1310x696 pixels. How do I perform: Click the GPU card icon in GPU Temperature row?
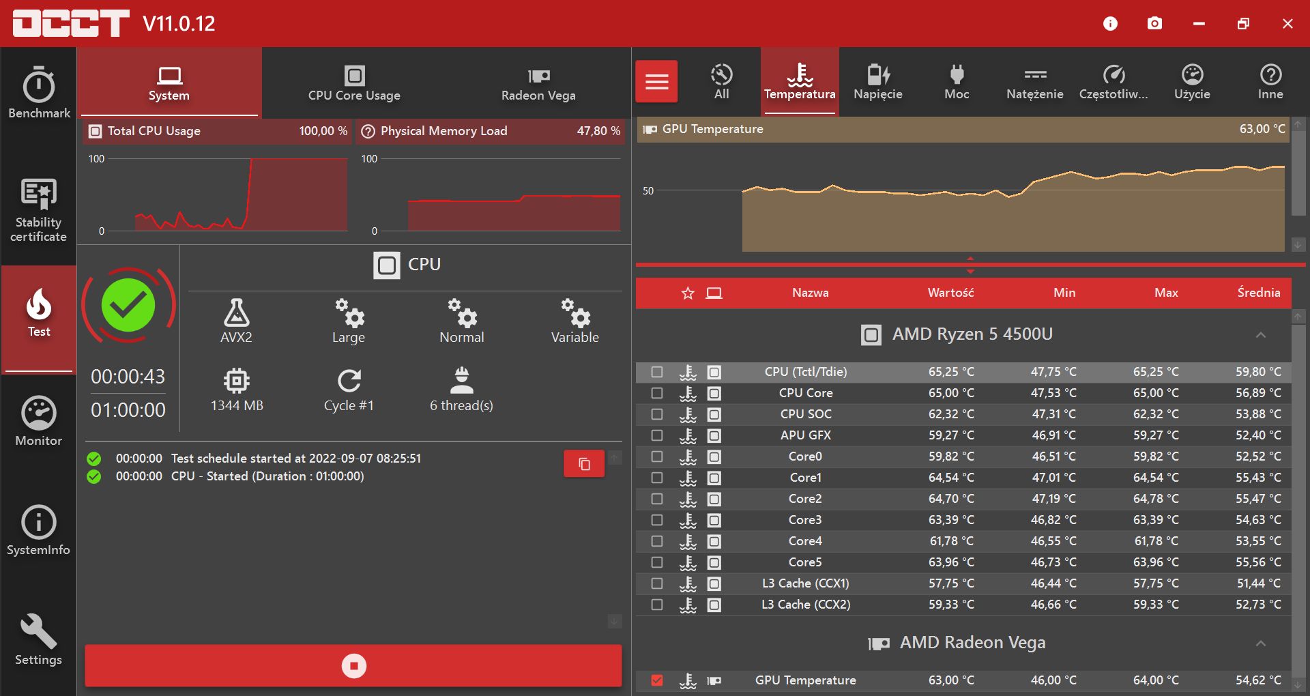pyautogui.click(x=714, y=680)
